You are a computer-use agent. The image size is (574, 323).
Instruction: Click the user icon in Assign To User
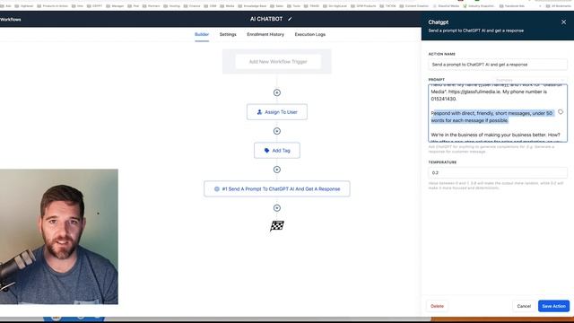(259, 112)
